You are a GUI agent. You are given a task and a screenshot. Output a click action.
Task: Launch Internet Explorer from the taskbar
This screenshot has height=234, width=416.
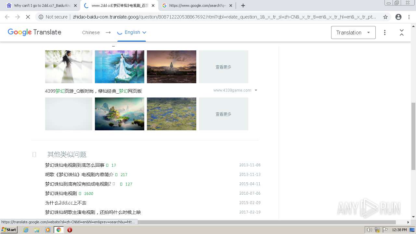coord(26,230)
